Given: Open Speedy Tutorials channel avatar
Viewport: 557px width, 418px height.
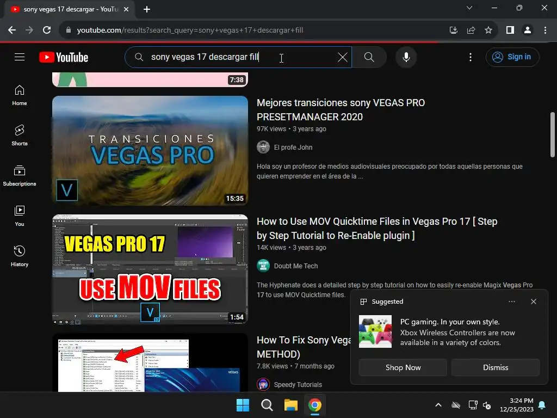Looking at the screenshot, I should 263,384.
